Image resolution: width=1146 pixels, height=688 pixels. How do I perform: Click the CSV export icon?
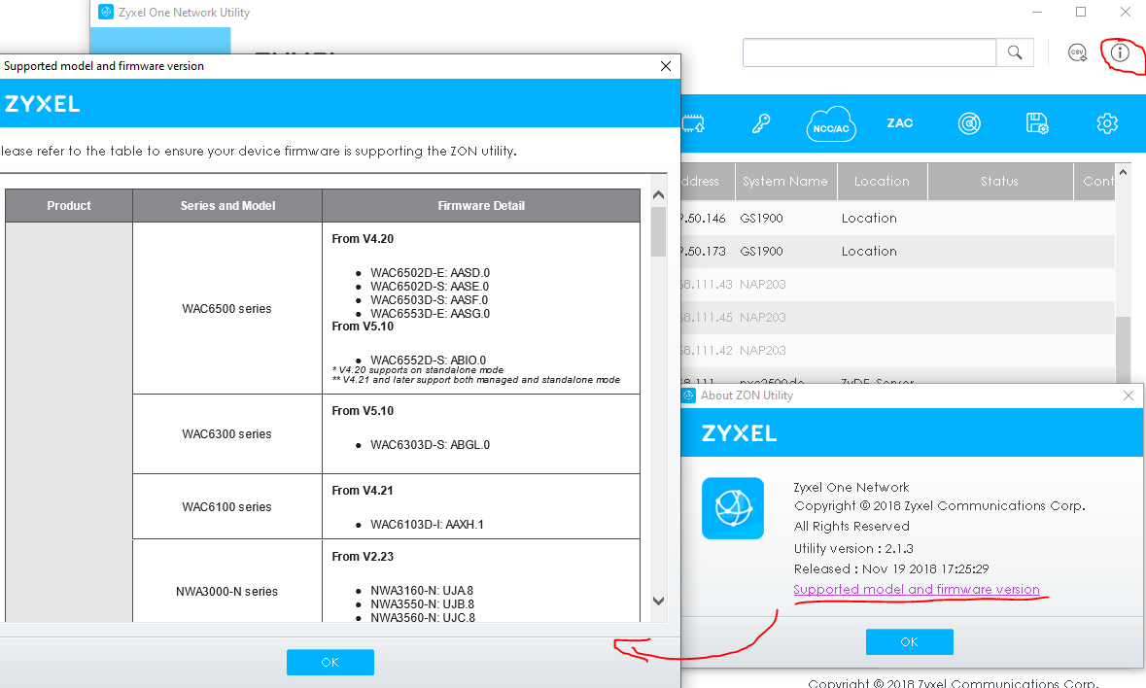coord(1077,52)
